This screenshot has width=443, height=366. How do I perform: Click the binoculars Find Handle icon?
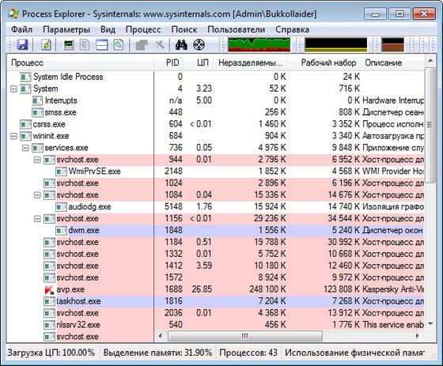click(181, 44)
